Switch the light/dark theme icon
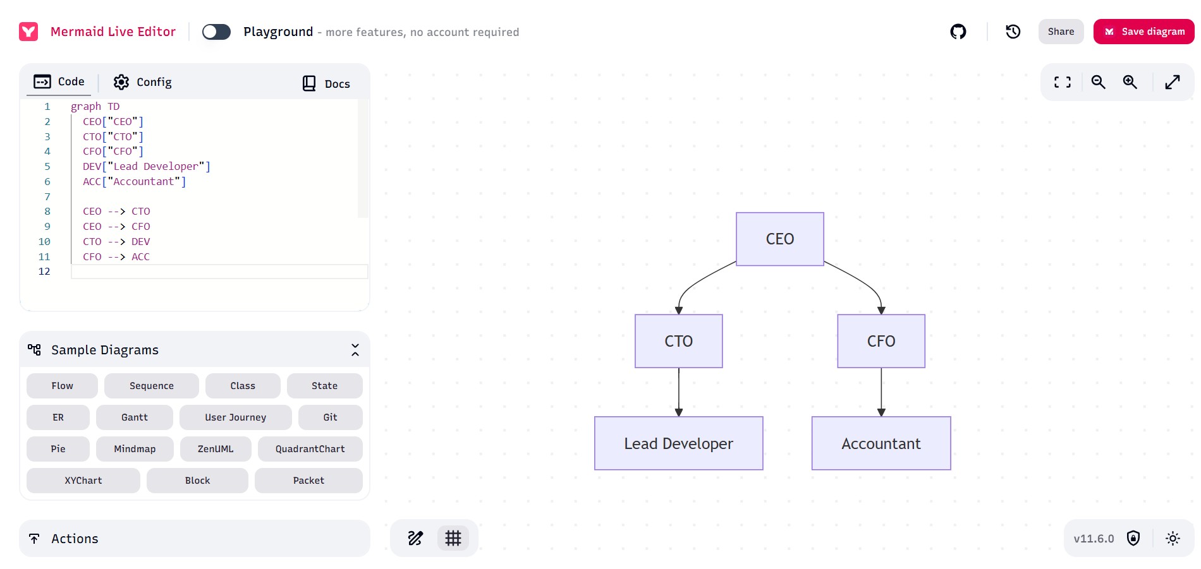Viewport: 1201px width, 569px height. [1173, 539]
